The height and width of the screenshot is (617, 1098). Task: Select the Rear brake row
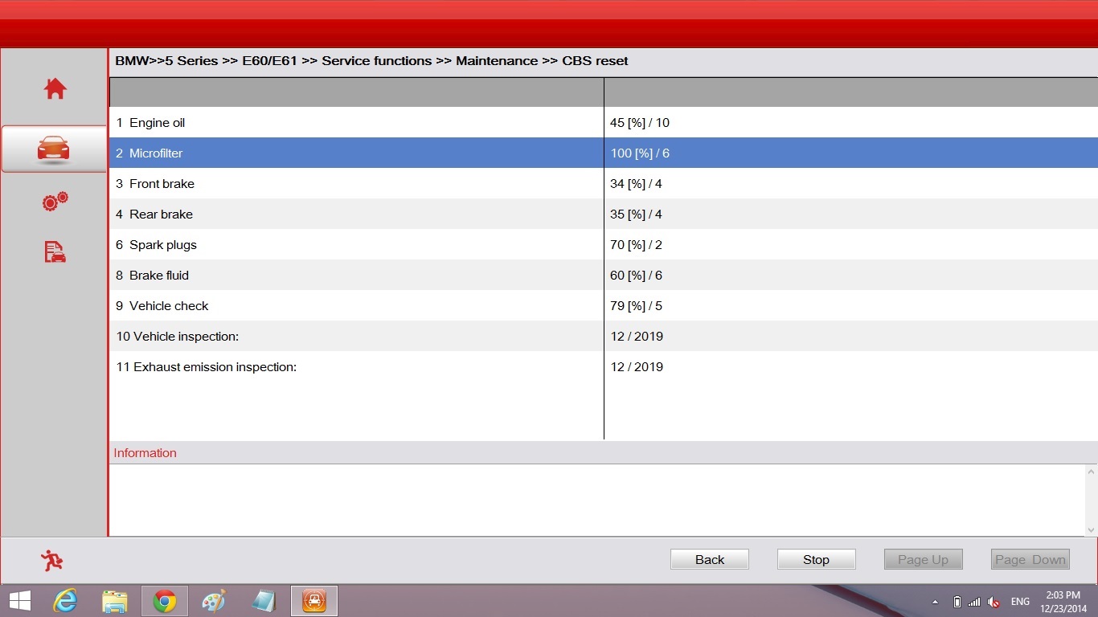coord(603,214)
